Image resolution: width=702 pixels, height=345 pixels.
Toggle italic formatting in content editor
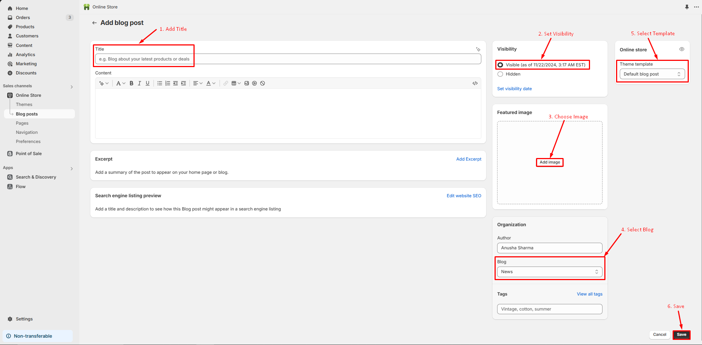140,83
